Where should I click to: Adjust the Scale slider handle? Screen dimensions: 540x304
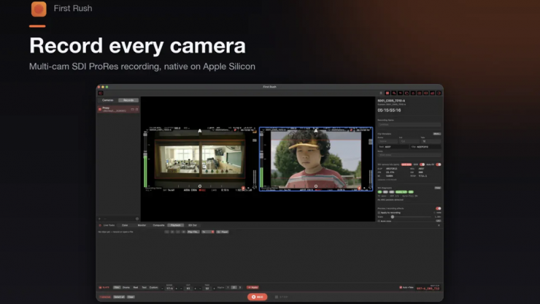tap(393, 217)
